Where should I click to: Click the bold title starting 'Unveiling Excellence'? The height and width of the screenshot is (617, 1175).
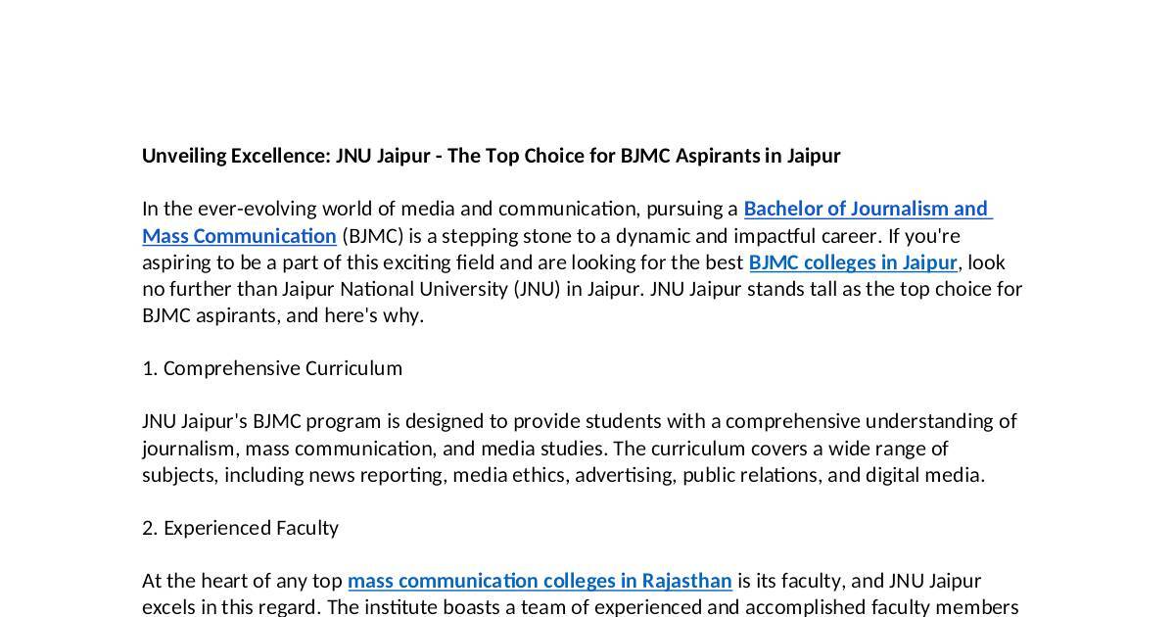coord(491,156)
